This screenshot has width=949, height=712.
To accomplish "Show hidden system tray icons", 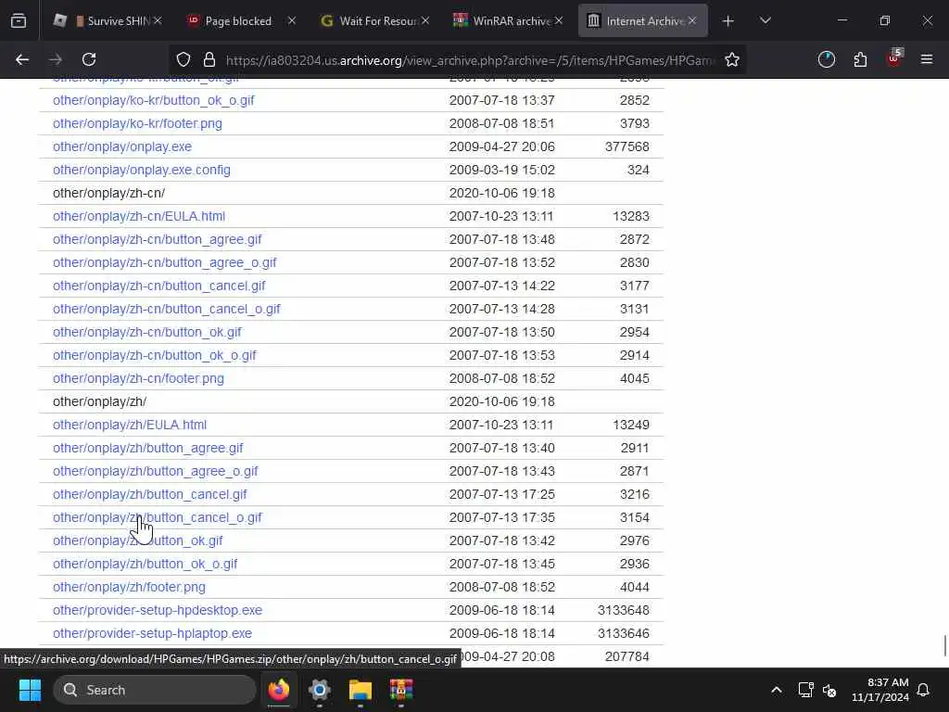I will (777, 690).
